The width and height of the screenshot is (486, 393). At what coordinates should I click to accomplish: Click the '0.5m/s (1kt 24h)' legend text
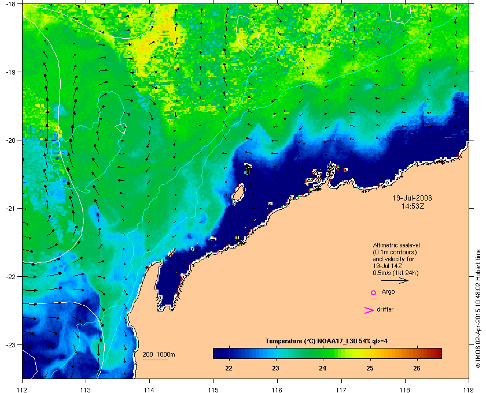pos(396,273)
